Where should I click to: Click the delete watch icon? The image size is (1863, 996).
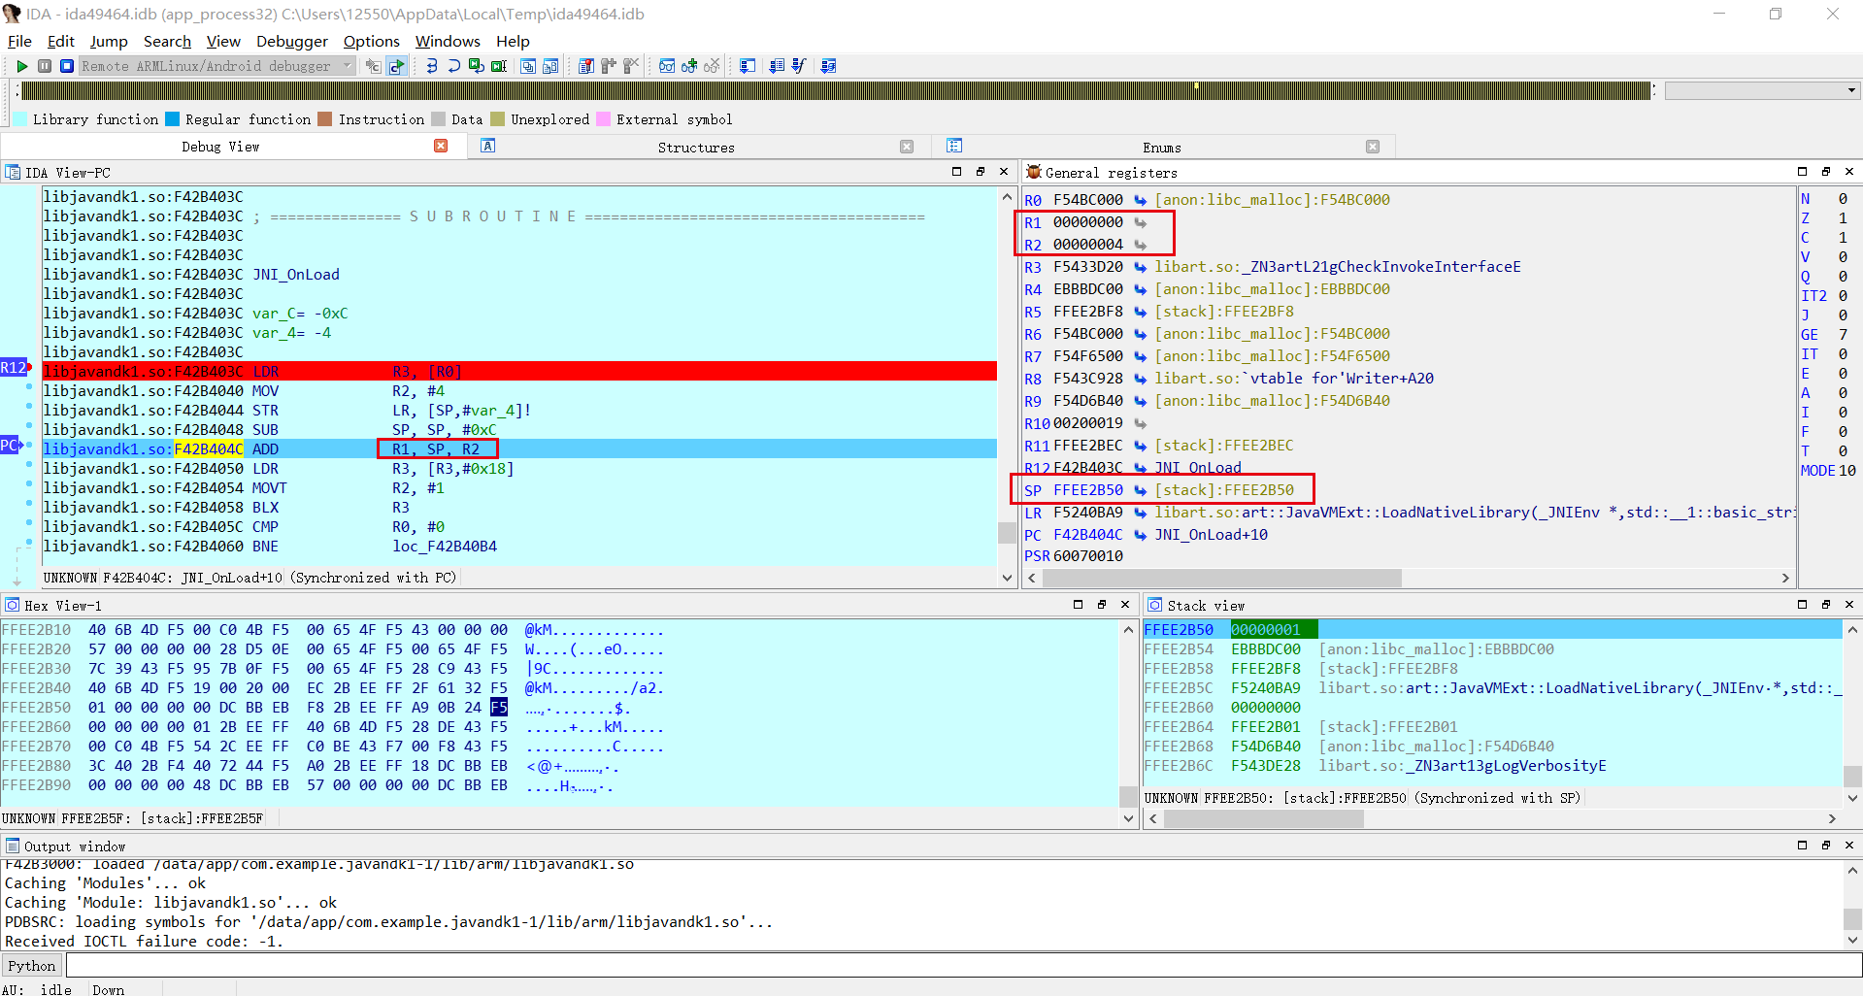tap(712, 66)
